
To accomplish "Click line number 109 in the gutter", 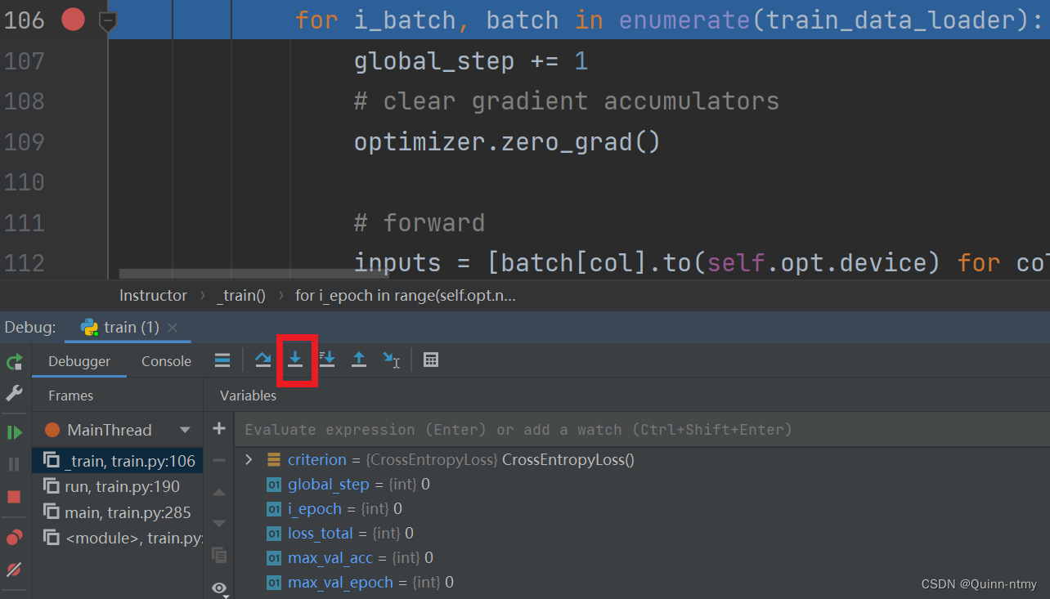I will pos(24,142).
